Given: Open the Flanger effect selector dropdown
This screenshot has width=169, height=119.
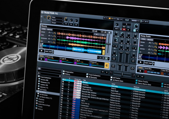Looking at the screenshot, I should [57, 23].
